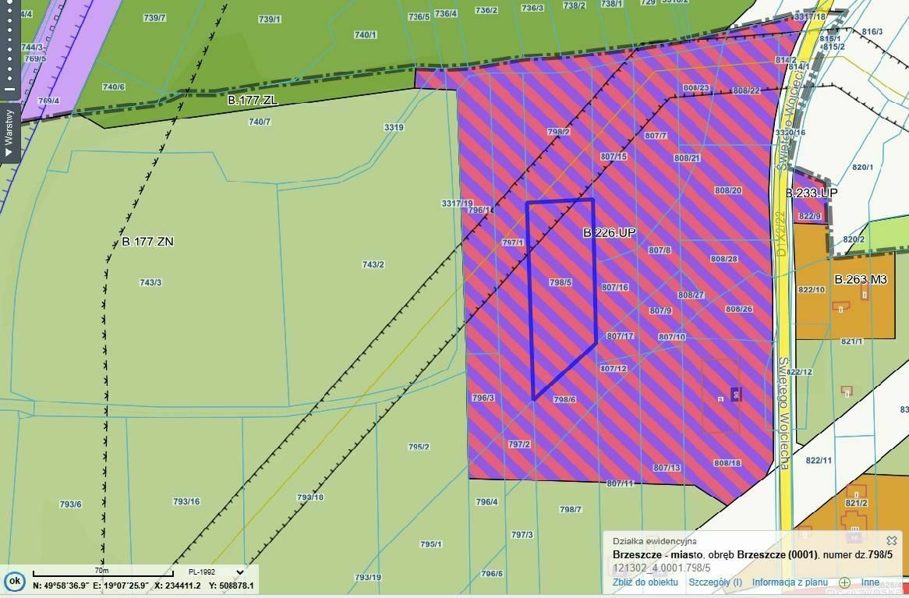Screen dimensions: 909x598
Task: Select parcel 798/5 outlined in blue
Action: [561, 282]
